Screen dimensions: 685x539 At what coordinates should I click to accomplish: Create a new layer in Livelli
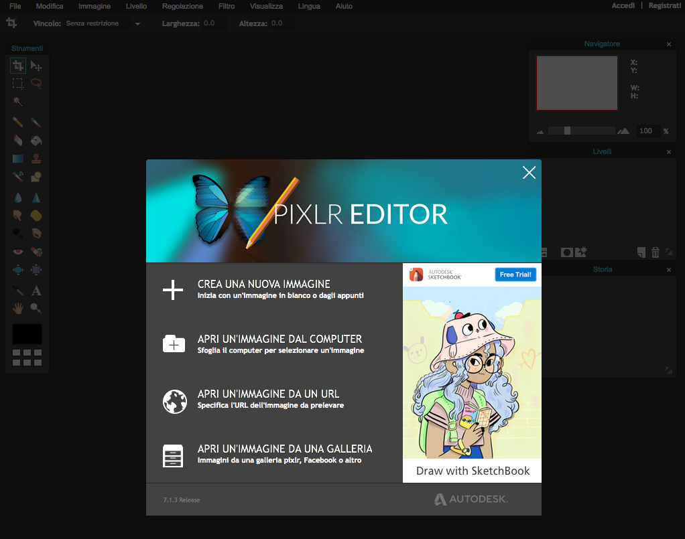point(641,252)
